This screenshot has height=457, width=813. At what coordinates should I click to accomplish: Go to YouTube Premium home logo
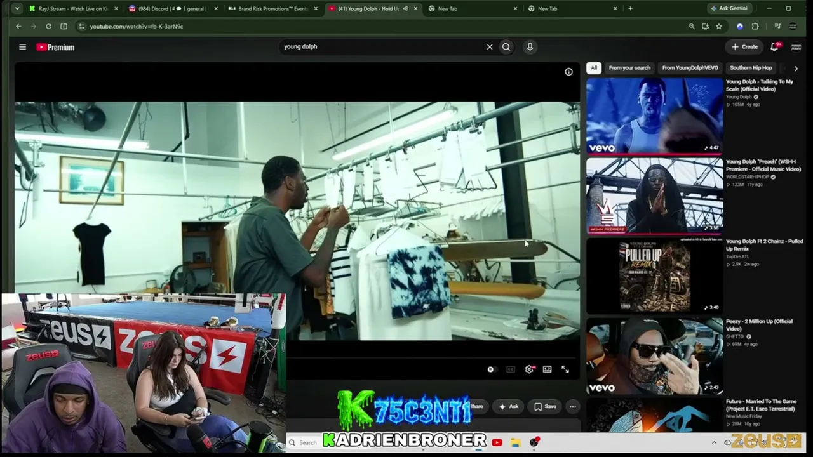coord(55,47)
